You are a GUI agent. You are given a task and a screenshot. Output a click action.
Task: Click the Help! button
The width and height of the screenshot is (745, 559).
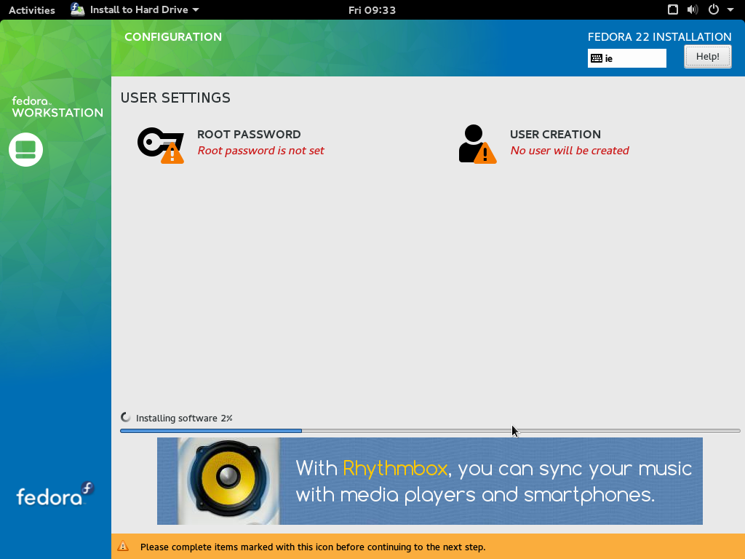pyautogui.click(x=707, y=57)
